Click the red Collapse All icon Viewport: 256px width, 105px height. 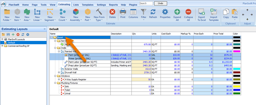189,12
